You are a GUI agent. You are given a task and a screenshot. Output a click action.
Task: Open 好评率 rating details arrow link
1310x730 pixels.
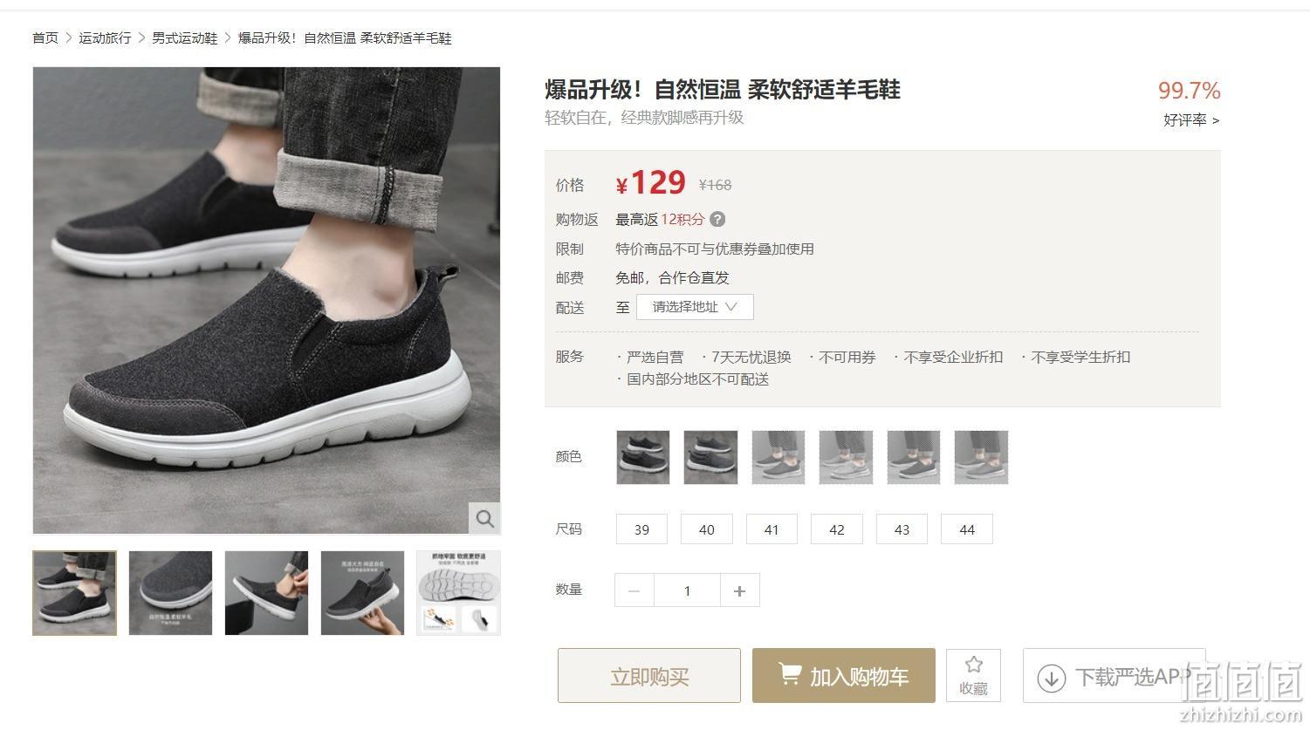(x=1191, y=120)
